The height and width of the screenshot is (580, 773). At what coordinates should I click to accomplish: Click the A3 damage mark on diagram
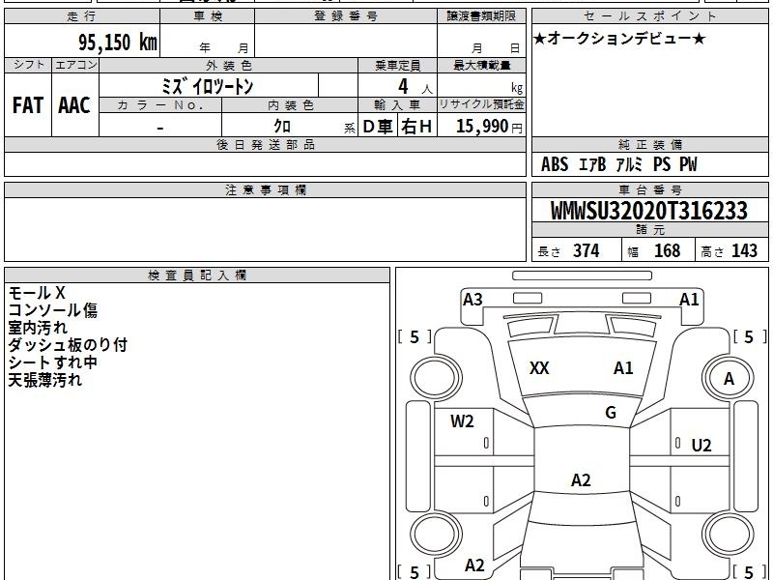tap(472, 300)
